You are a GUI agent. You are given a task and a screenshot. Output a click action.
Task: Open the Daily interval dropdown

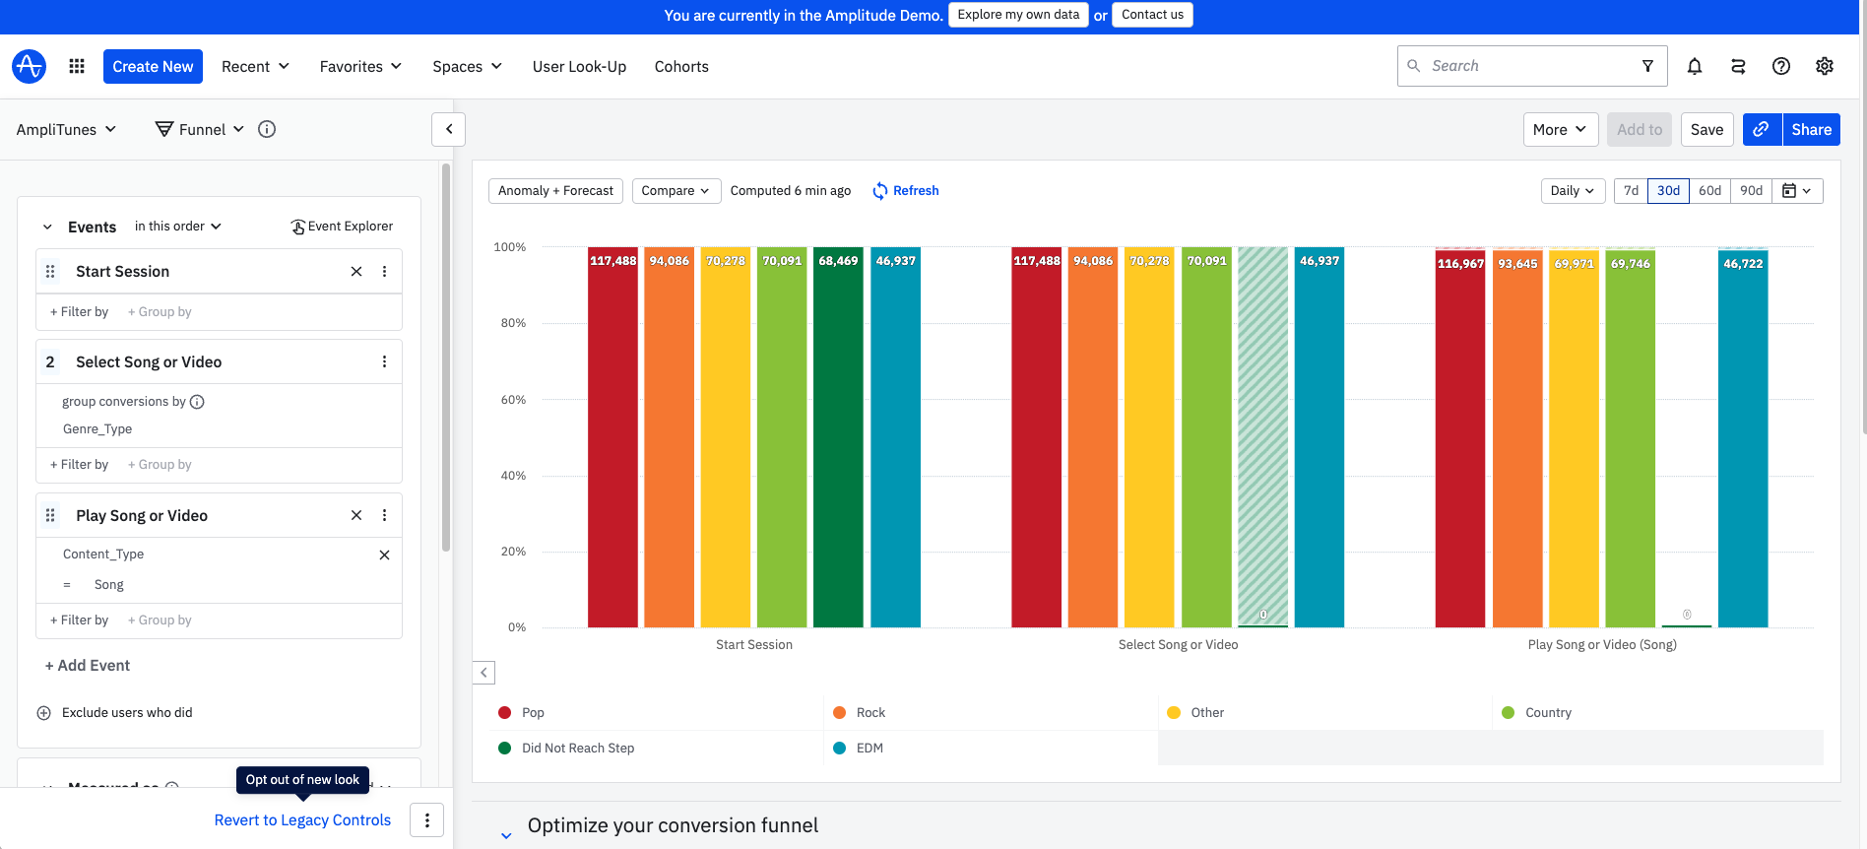pos(1573,190)
